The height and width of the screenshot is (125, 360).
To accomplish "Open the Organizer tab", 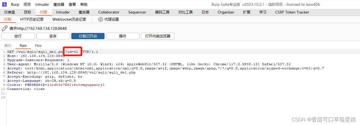I will pyautogui.click(x=226, y=12).
